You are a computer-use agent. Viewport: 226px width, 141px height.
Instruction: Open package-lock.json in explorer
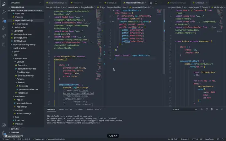pyautogui.click(x=23, y=34)
